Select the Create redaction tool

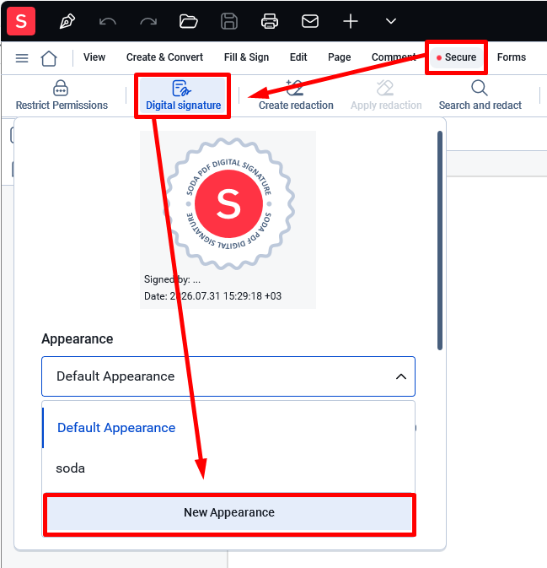click(296, 95)
